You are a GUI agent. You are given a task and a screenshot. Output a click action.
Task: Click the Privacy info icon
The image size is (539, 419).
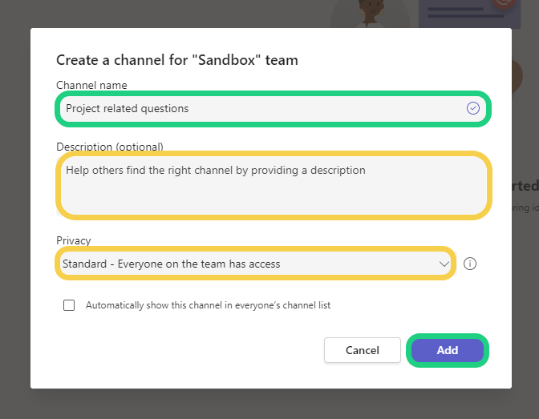(470, 264)
